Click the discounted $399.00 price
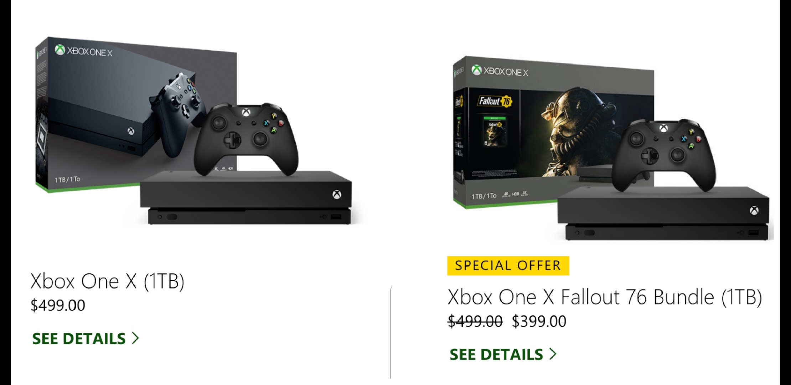 click(x=539, y=321)
